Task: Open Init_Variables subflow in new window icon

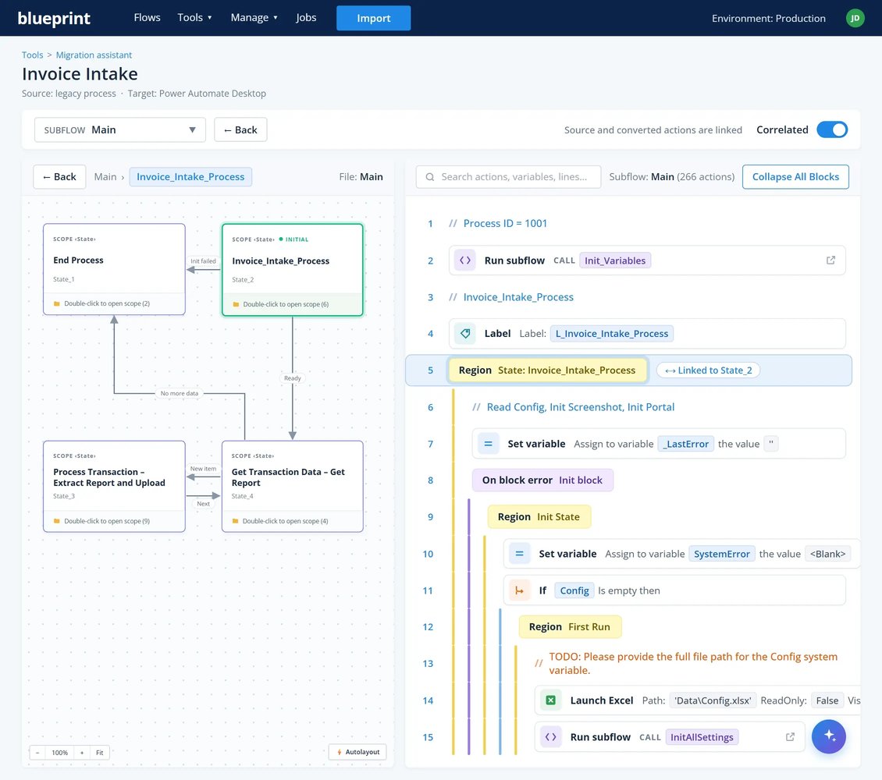Action: point(830,261)
